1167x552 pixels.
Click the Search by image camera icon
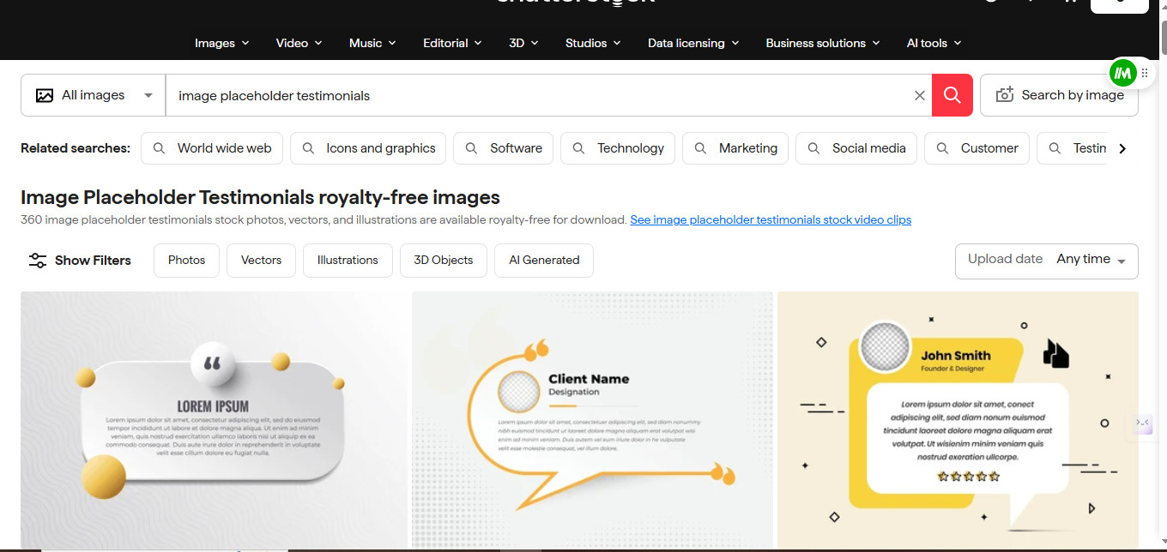point(1004,95)
